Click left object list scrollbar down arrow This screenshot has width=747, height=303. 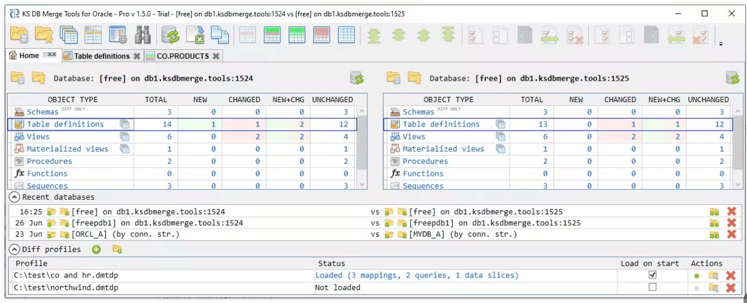(x=362, y=185)
